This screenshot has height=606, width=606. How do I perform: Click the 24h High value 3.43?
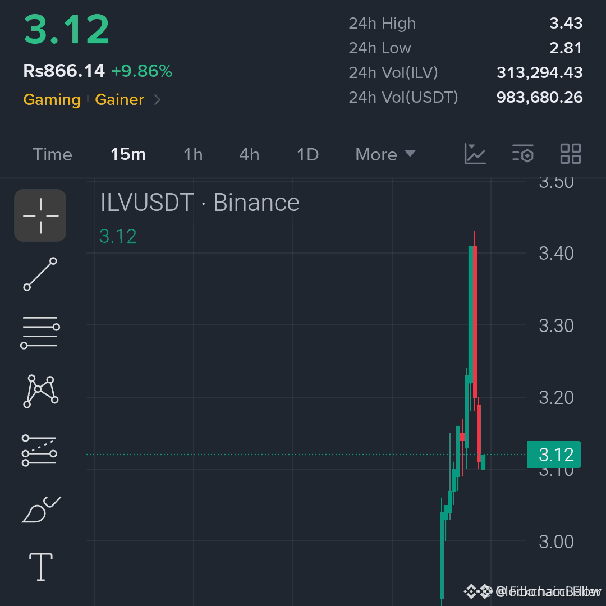[566, 23]
